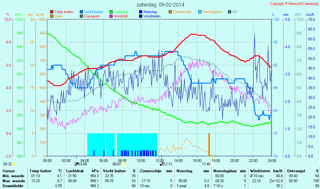Click the green Luchtdruk legend swatch
Viewport: 320px width, 189px height.
click(x=111, y=12)
